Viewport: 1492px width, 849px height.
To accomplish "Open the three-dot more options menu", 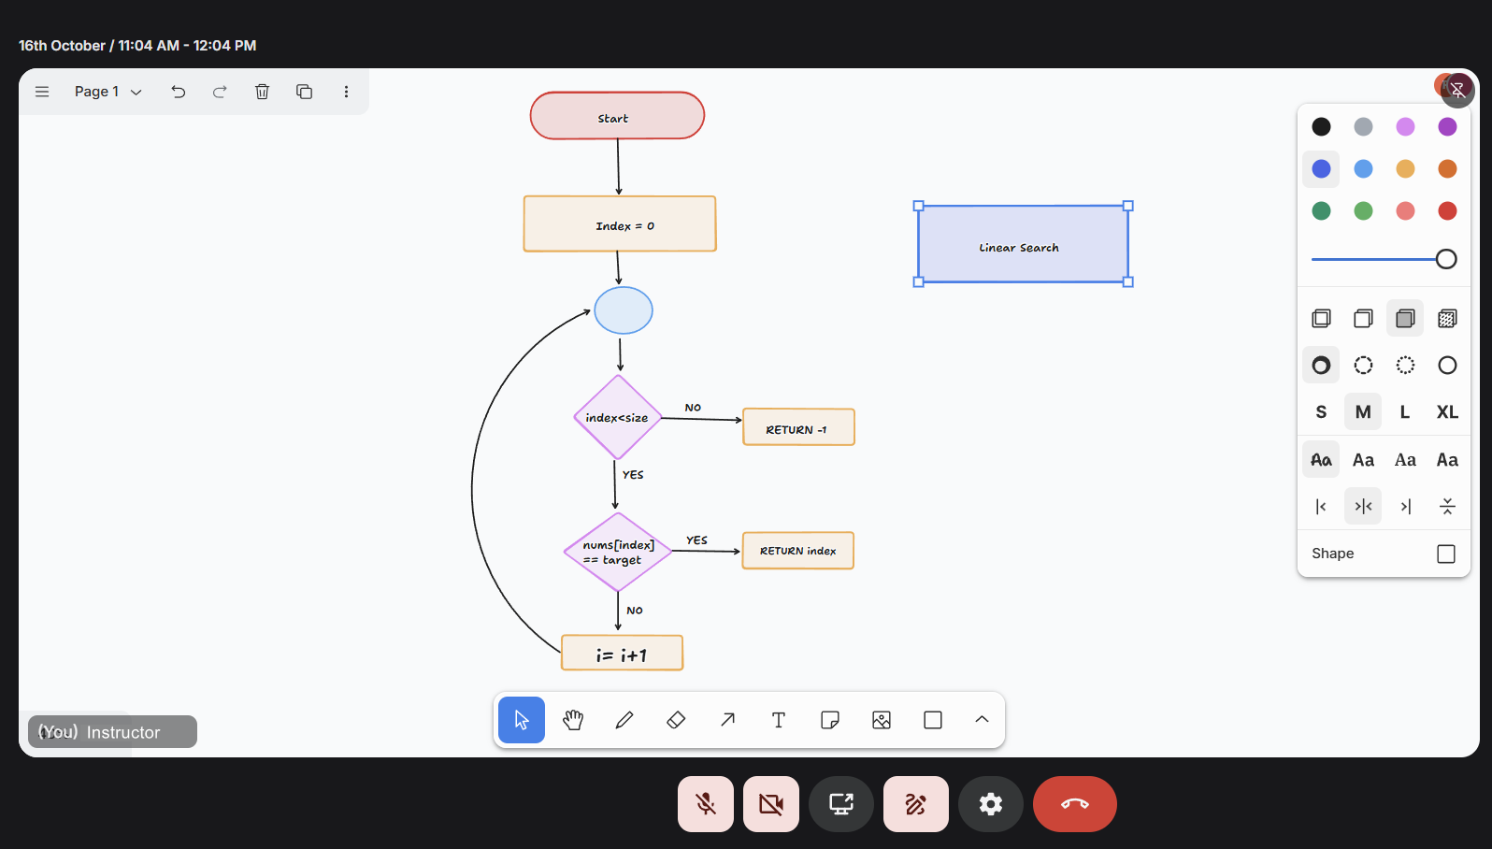I will tap(346, 92).
